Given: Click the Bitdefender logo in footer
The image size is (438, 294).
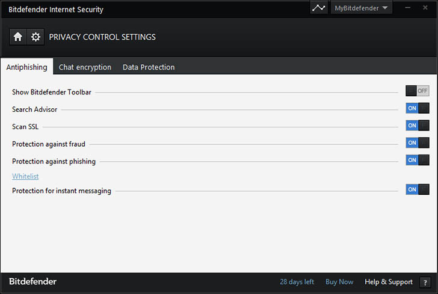Looking at the screenshot, I should [x=32, y=281].
